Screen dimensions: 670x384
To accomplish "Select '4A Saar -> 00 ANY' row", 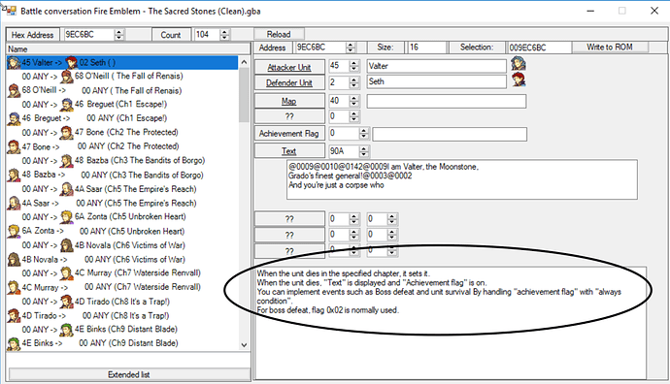I will (x=122, y=203).
